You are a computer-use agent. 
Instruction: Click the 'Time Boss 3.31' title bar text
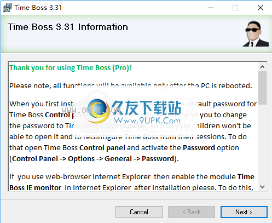point(38,8)
